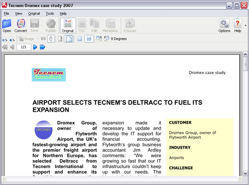The width and height of the screenshot is (249, 185).
Task: Open a file with the Open folder icon
Action: pyautogui.click(x=7, y=25)
